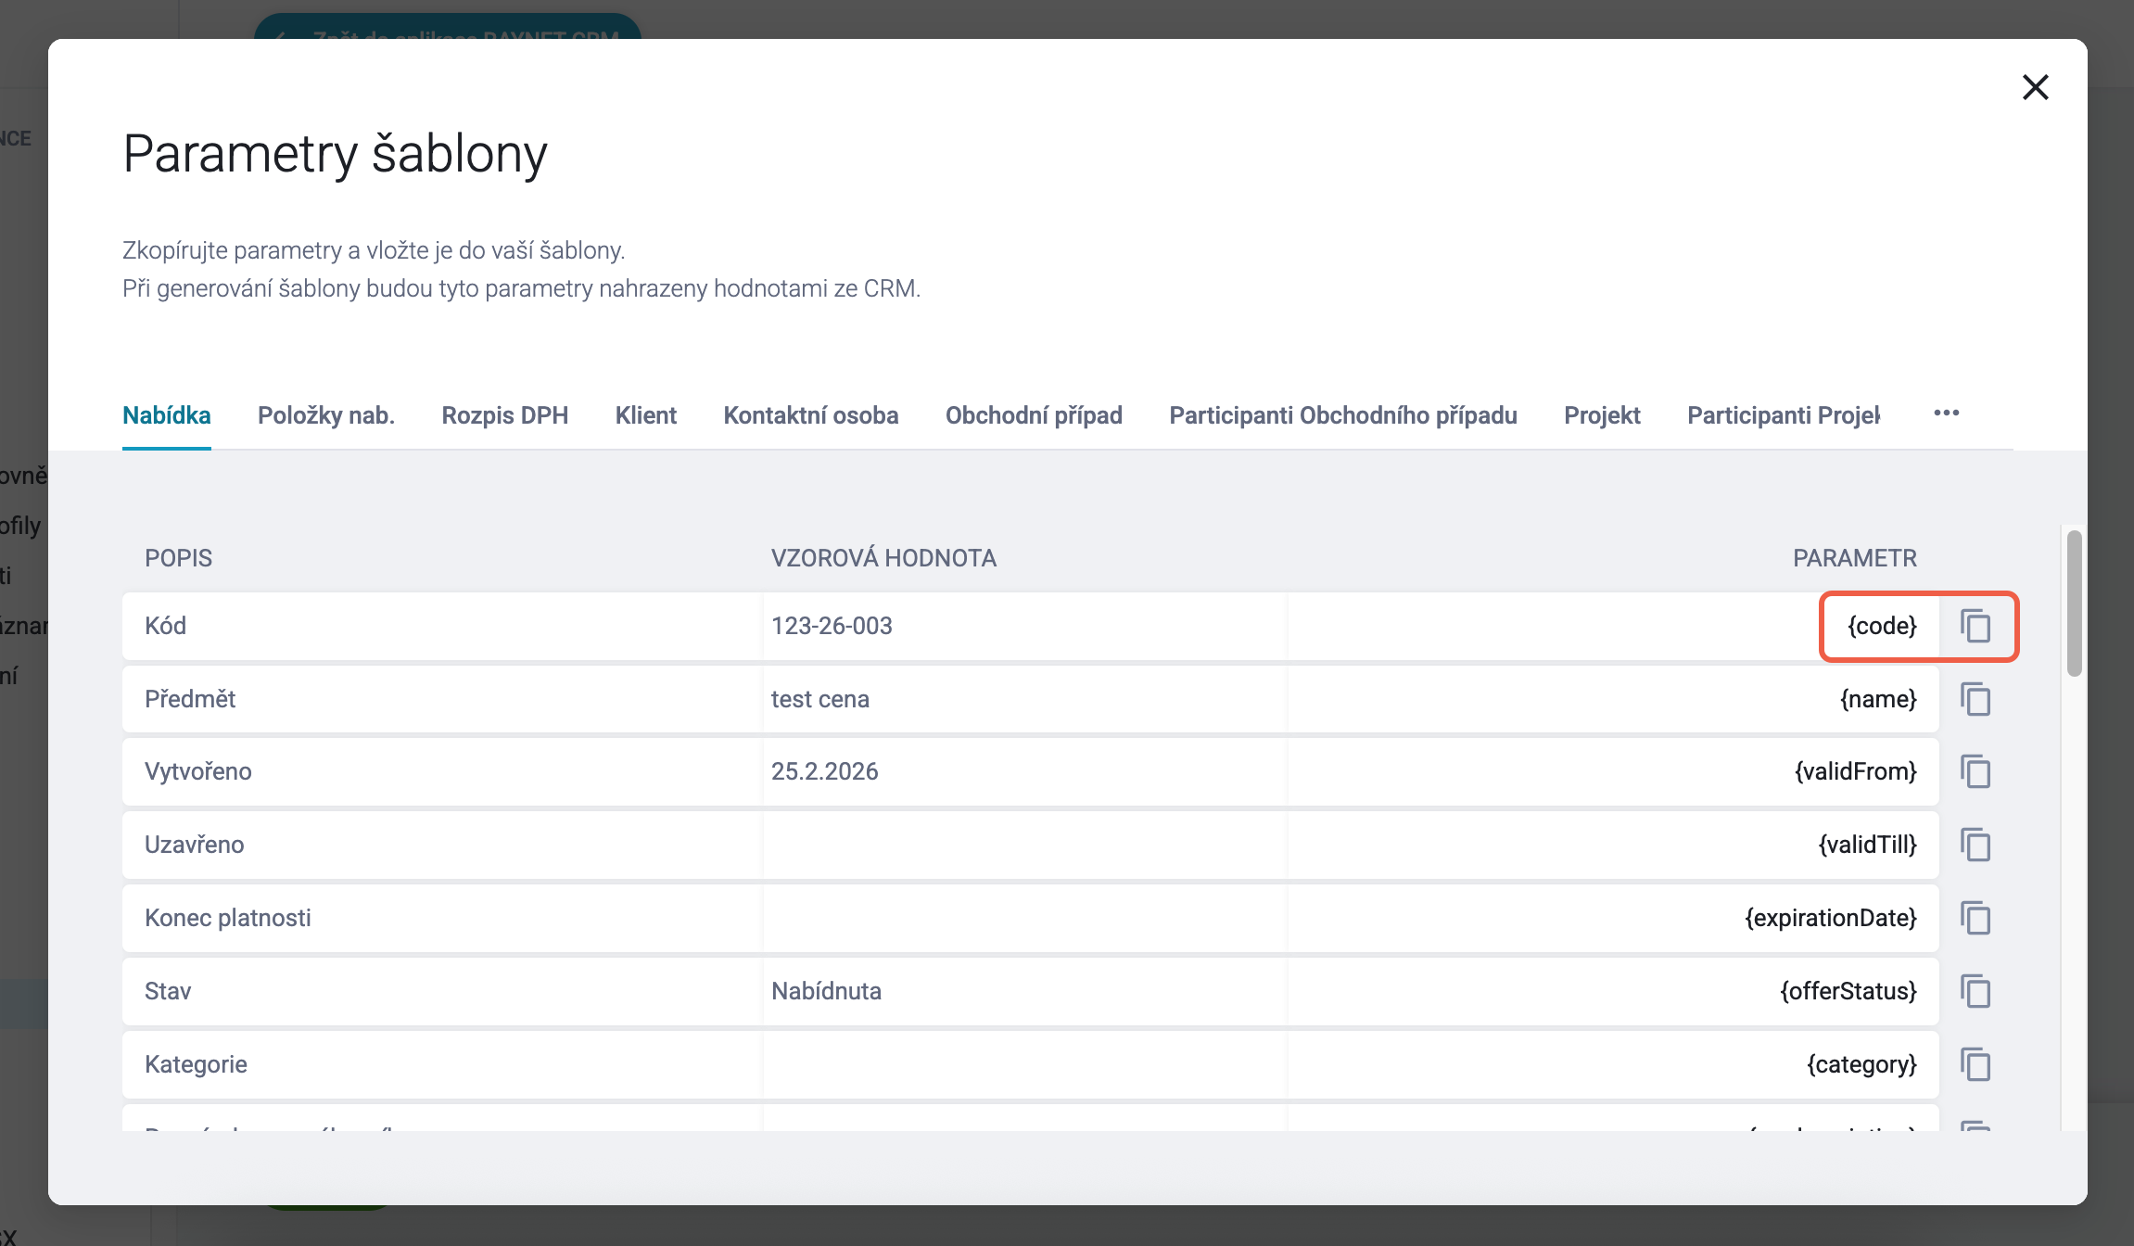Select the Projekt tab

pos(1602,415)
